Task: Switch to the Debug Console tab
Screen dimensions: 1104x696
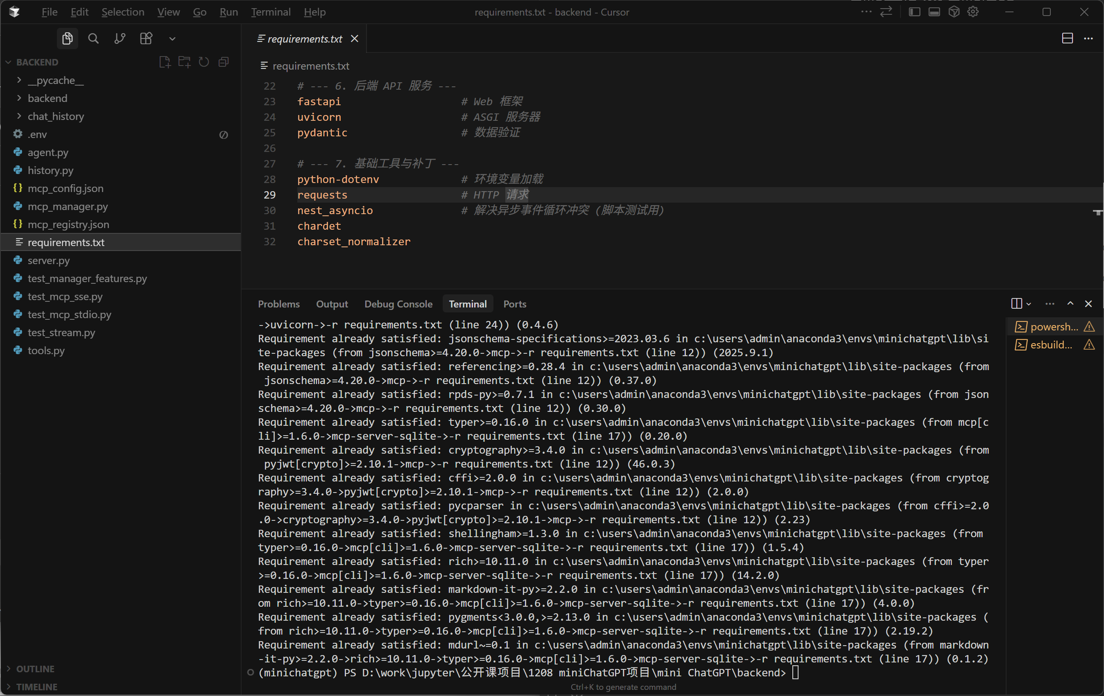Action: [x=398, y=304]
